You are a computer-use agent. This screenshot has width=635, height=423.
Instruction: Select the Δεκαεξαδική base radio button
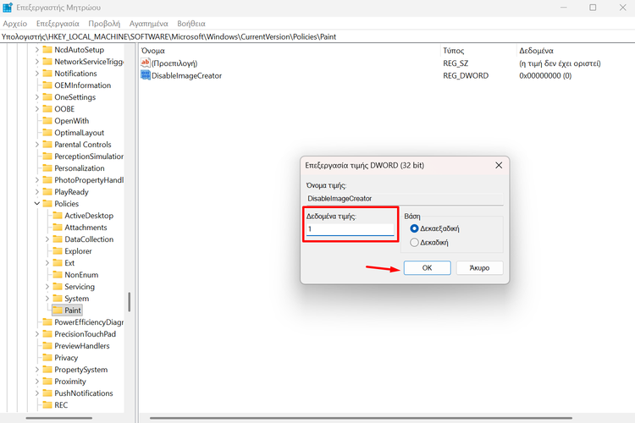[414, 228]
